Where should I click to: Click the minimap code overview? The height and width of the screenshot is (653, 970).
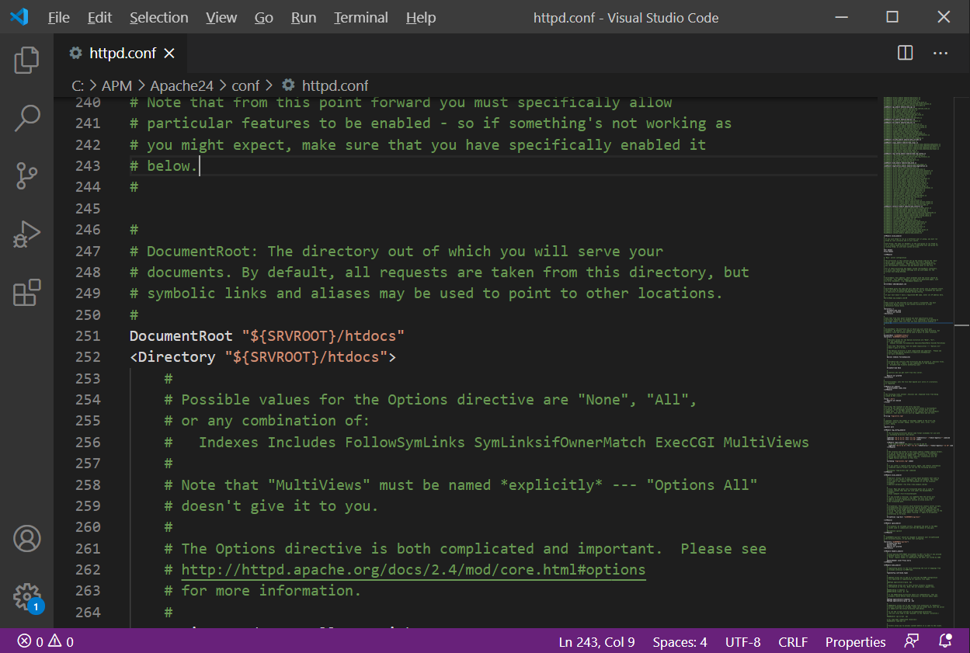pyautogui.click(x=919, y=362)
